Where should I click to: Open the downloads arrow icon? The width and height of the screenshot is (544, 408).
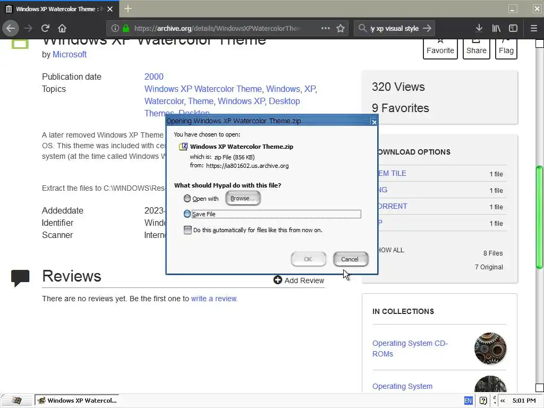(479, 29)
